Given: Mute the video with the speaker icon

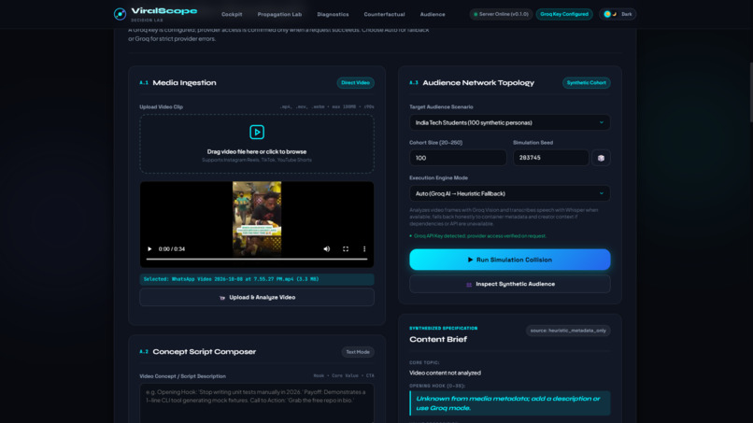Looking at the screenshot, I should point(327,248).
